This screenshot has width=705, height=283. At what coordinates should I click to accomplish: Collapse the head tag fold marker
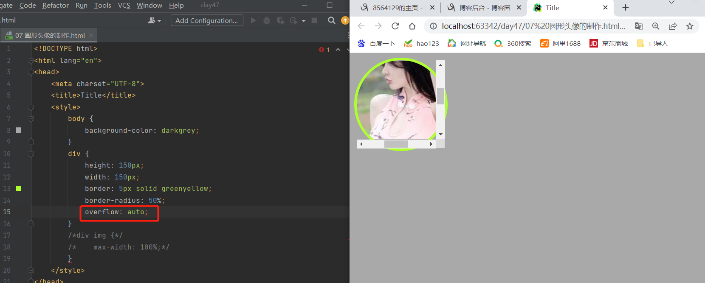pos(31,72)
